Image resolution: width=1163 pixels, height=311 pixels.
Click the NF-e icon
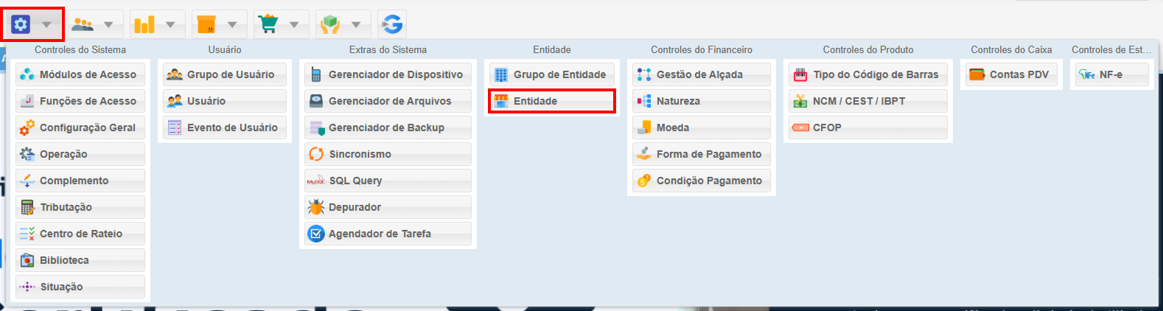click(1086, 74)
